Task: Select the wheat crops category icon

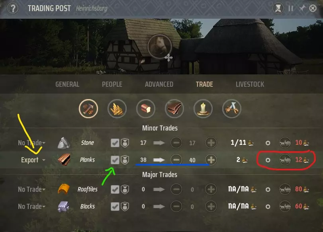Action: (117, 109)
